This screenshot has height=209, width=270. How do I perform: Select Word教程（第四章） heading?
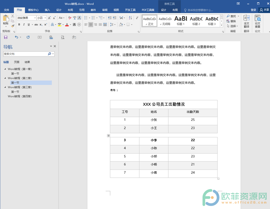pyautogui.click(x=20, y=96)
